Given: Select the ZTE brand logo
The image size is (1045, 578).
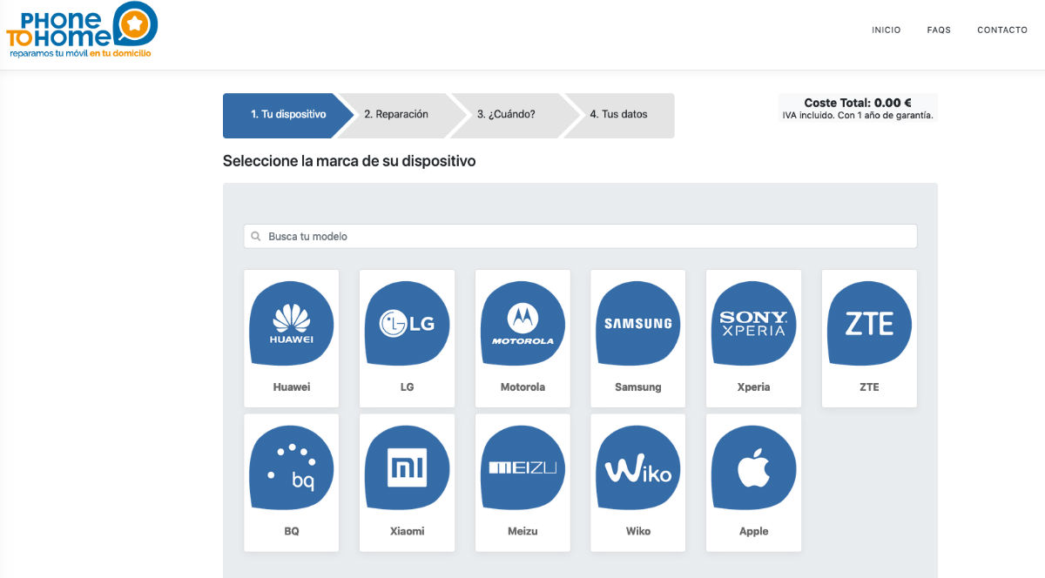Looking at the screenshot, I should point(869,324).
